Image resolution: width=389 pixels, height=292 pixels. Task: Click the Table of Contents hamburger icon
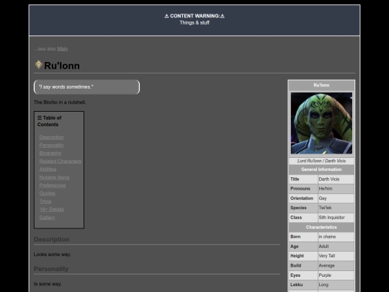point(40,118)
